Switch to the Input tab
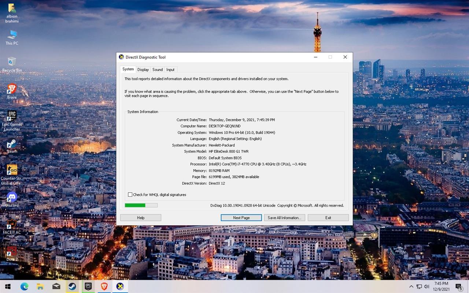 [170, 70]
